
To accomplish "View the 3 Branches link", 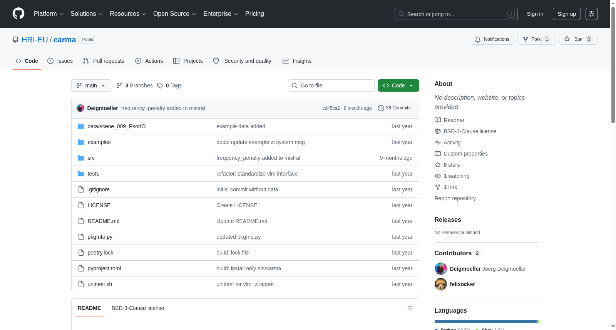I will 135,85.
